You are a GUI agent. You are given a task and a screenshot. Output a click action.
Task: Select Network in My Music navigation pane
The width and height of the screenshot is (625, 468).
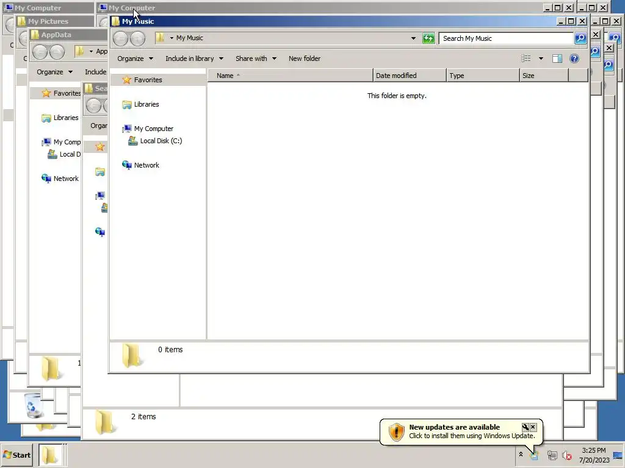click(x=141, y=165)
